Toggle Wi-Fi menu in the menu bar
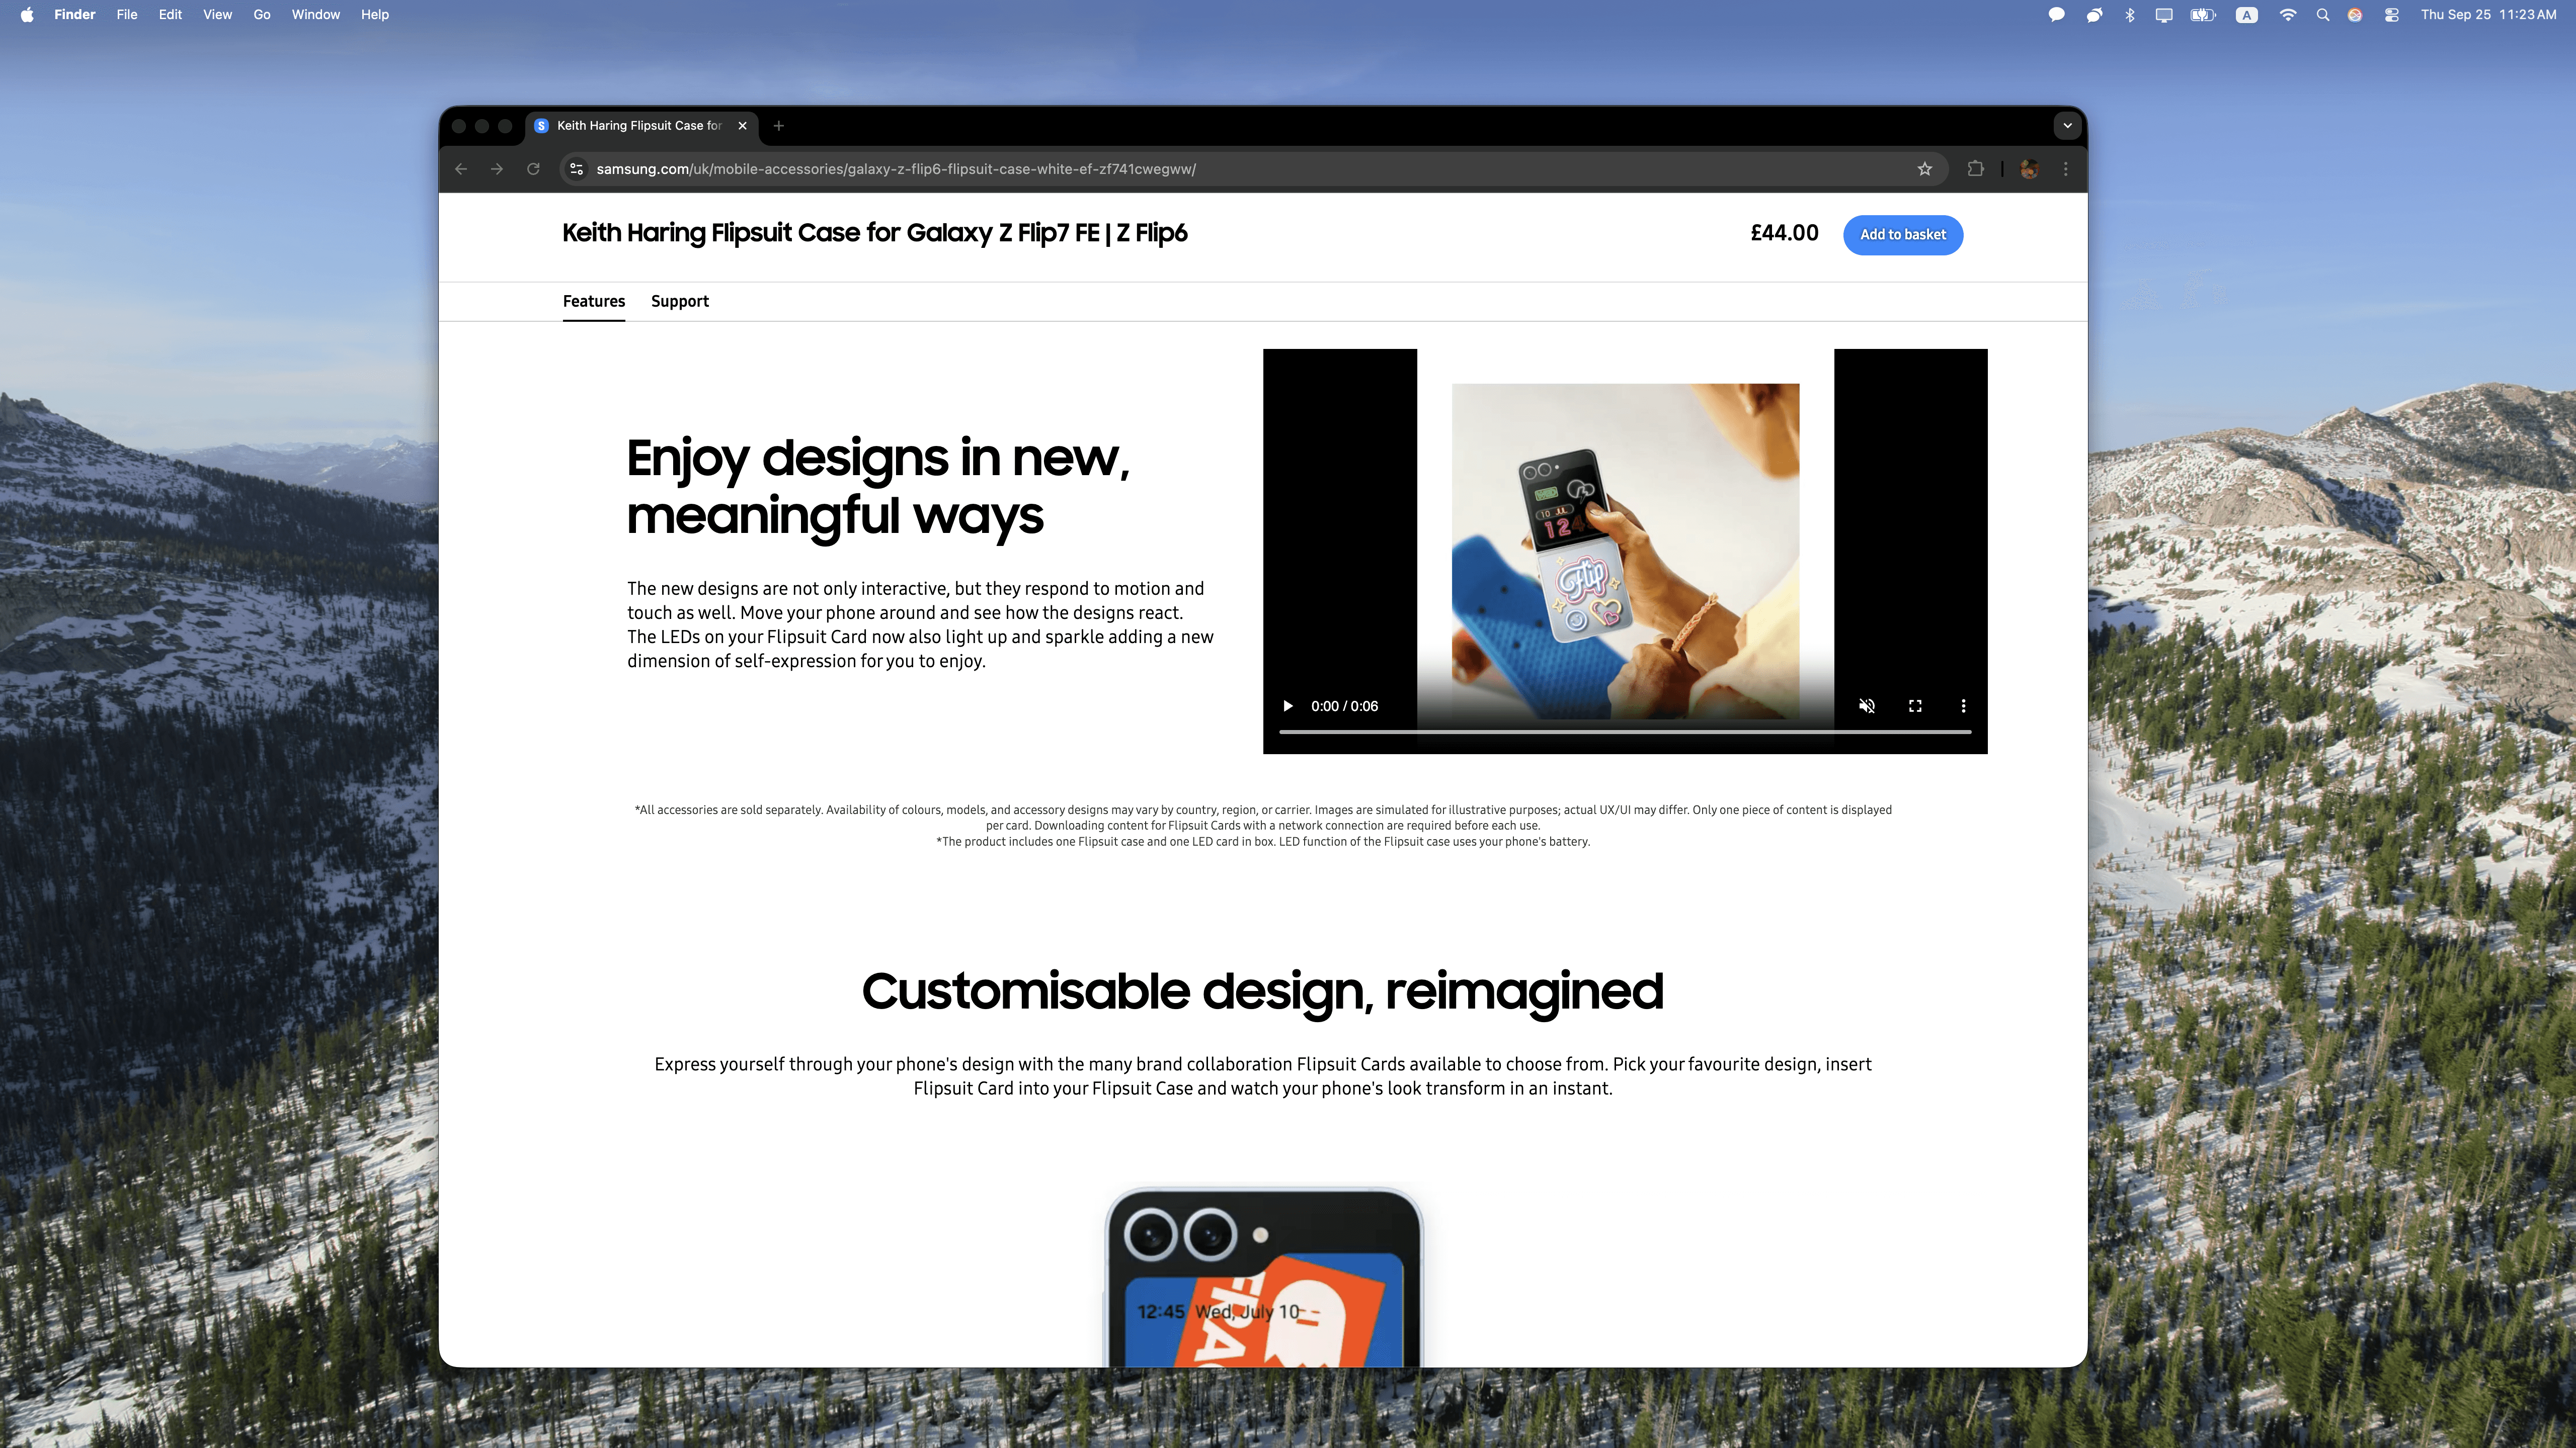Image resolution: width=2576 pixels, height=1448 pixels. 2287,15
